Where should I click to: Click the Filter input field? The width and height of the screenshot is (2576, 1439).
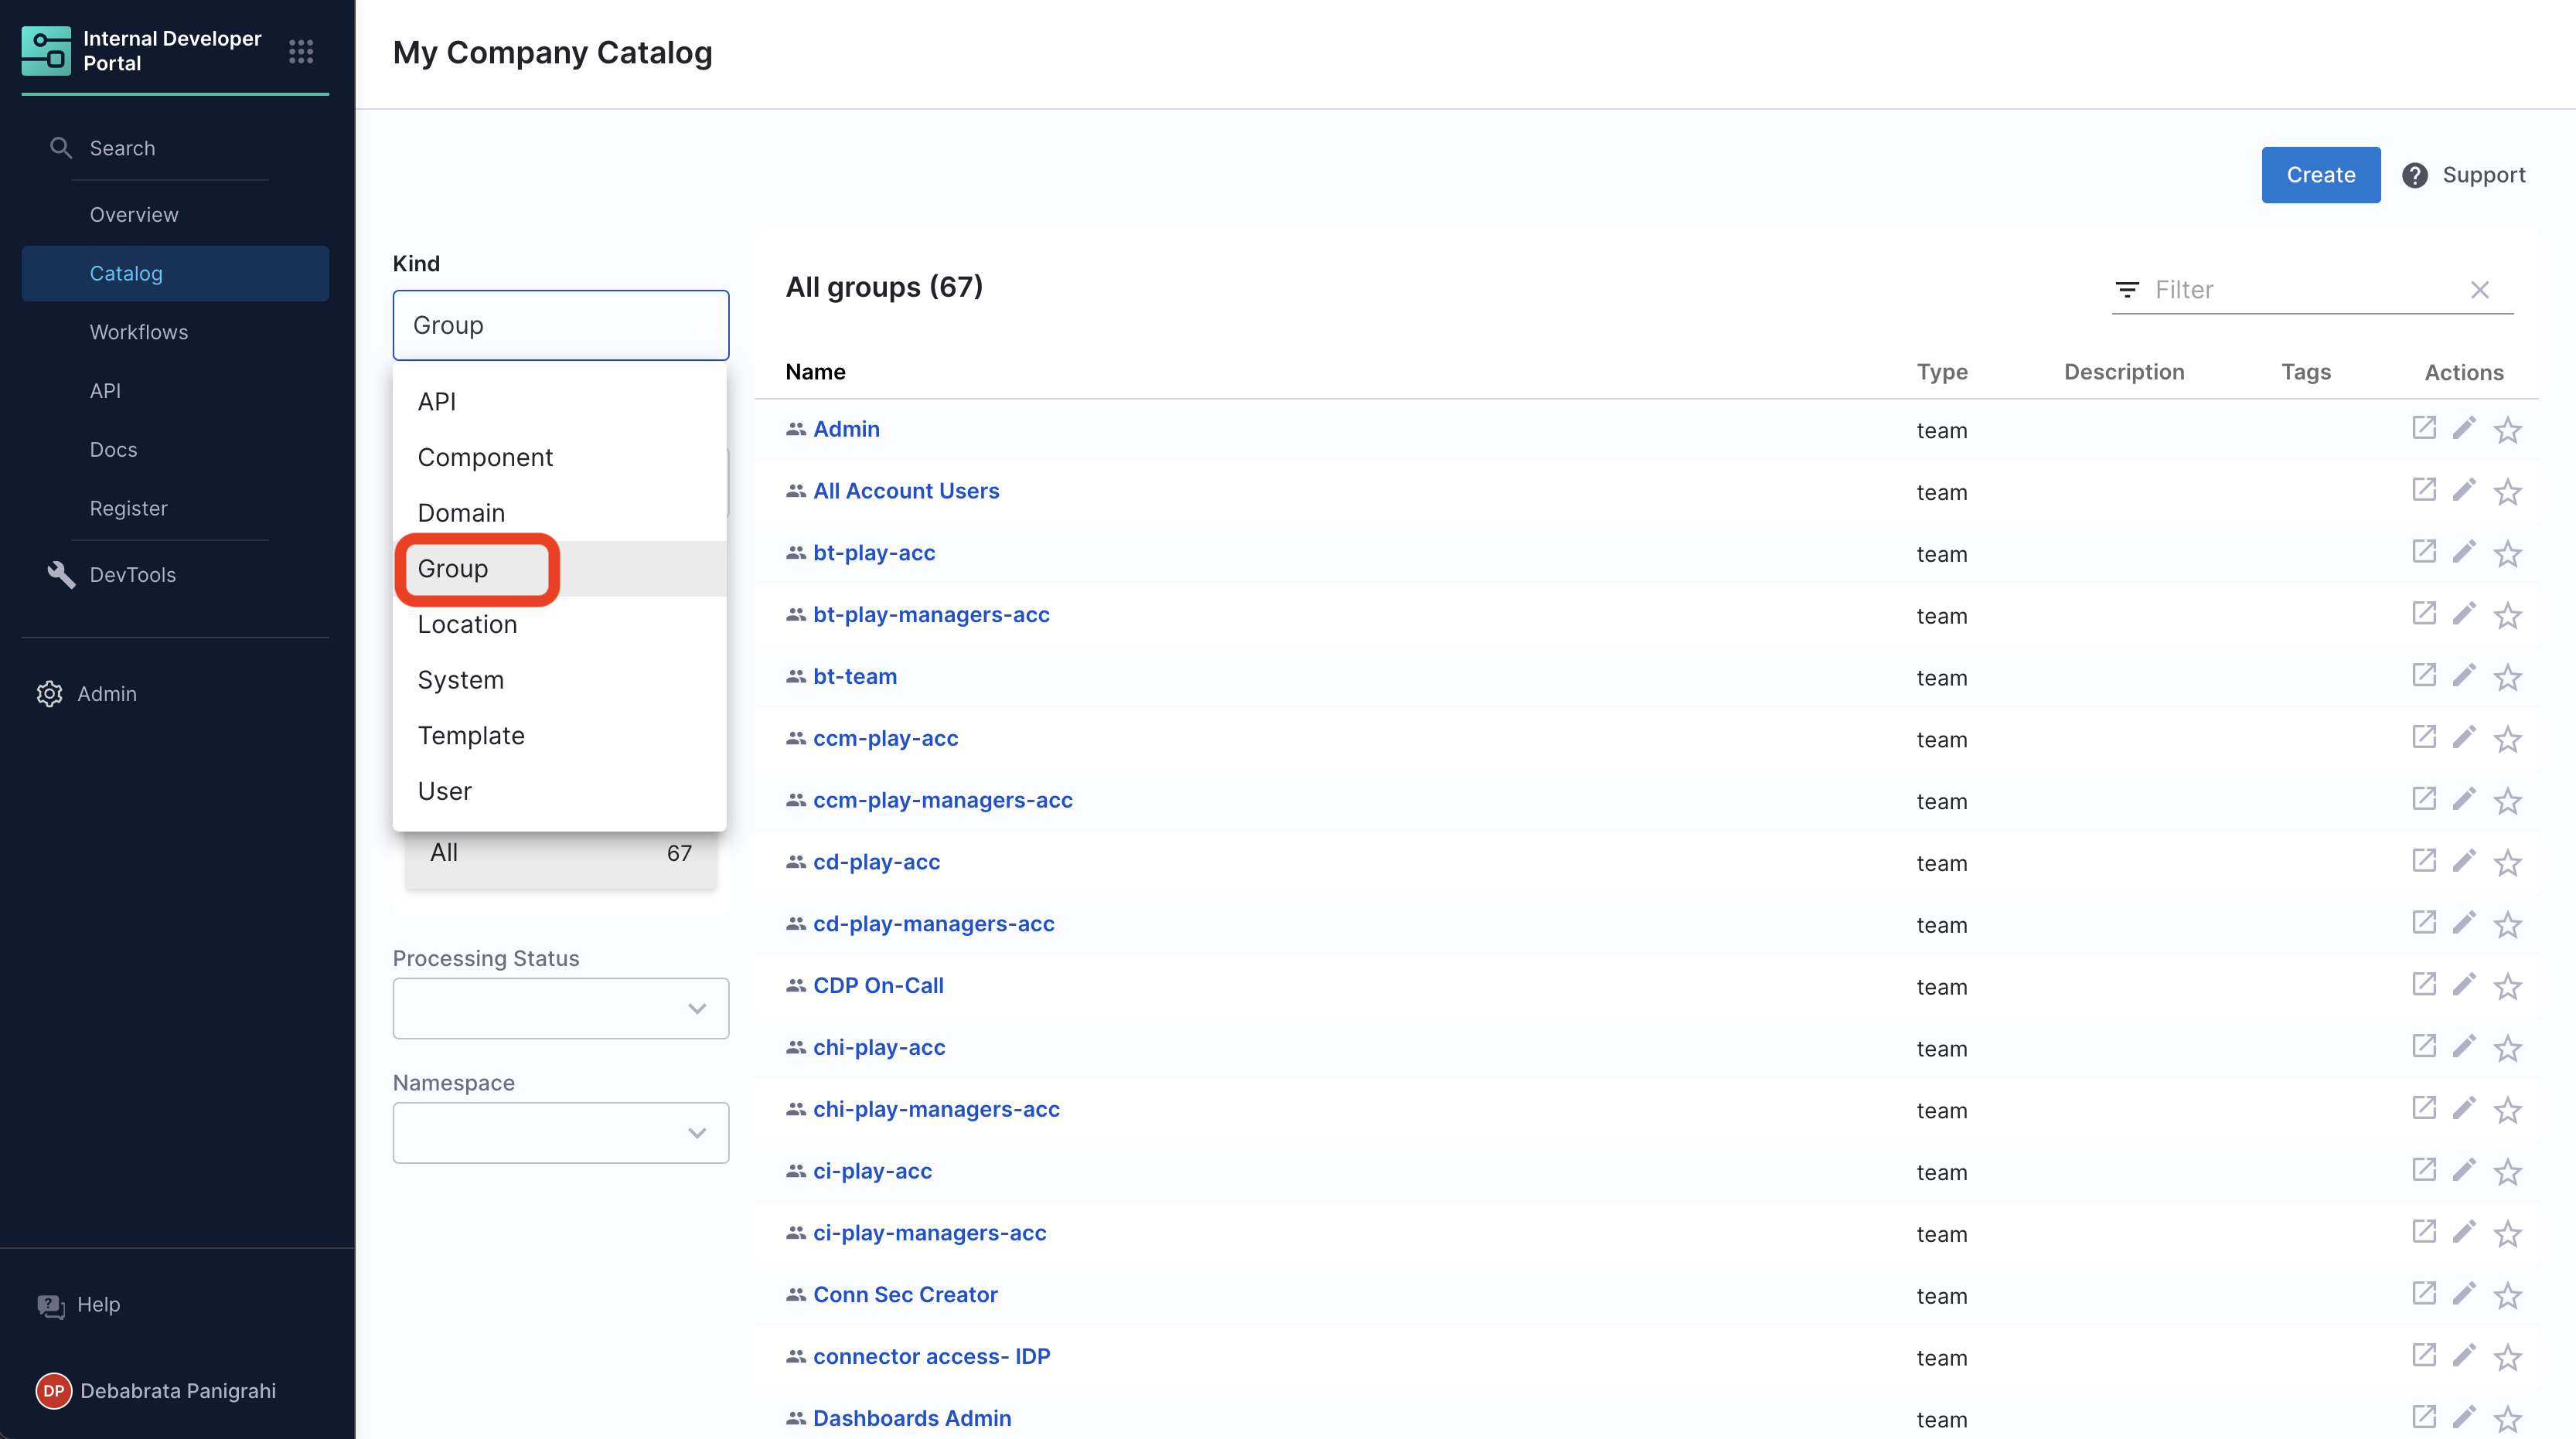2300,290
